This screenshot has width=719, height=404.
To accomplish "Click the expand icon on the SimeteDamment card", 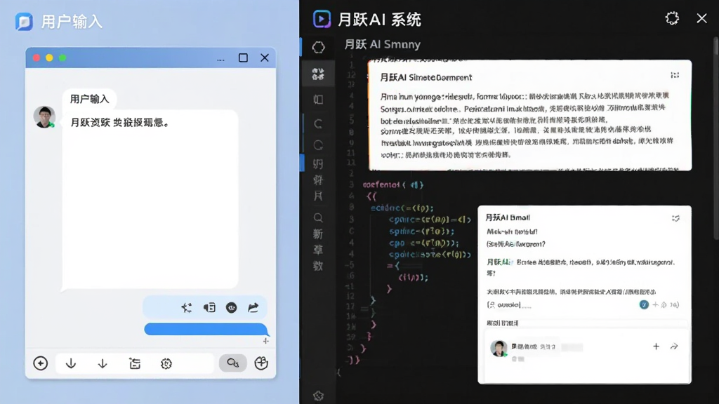I will [675, 75].
